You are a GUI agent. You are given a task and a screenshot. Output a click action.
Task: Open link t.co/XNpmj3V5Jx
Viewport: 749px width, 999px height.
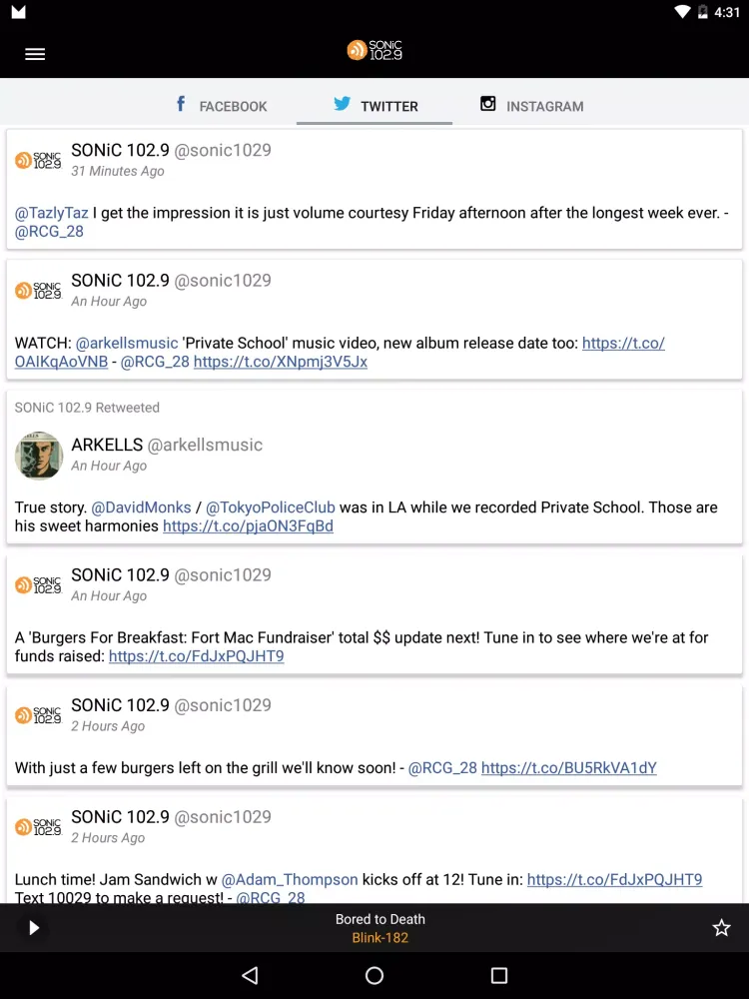click(281, 362)
